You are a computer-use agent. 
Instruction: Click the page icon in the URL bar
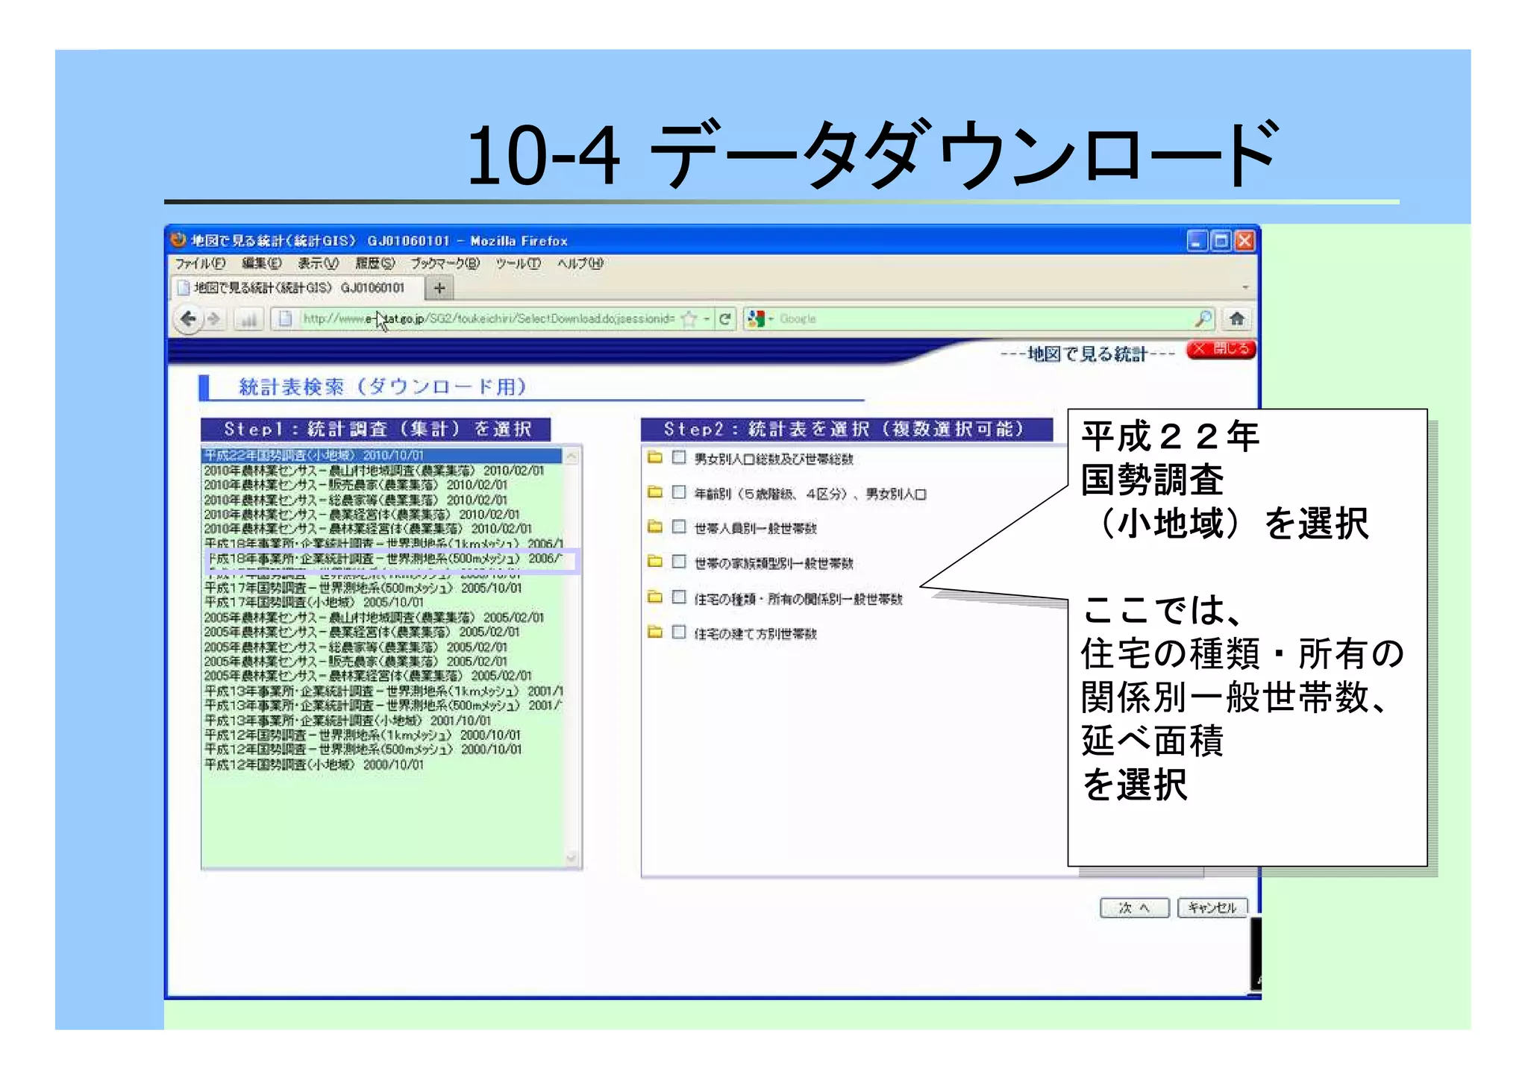tap(284, 318)
